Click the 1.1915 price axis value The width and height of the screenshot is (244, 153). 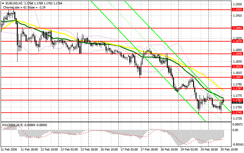(x=237, y=16)
